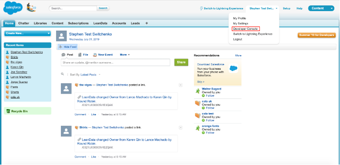Click the plus icon to add tabs
The image size is (340, 165).
(146, 23)
